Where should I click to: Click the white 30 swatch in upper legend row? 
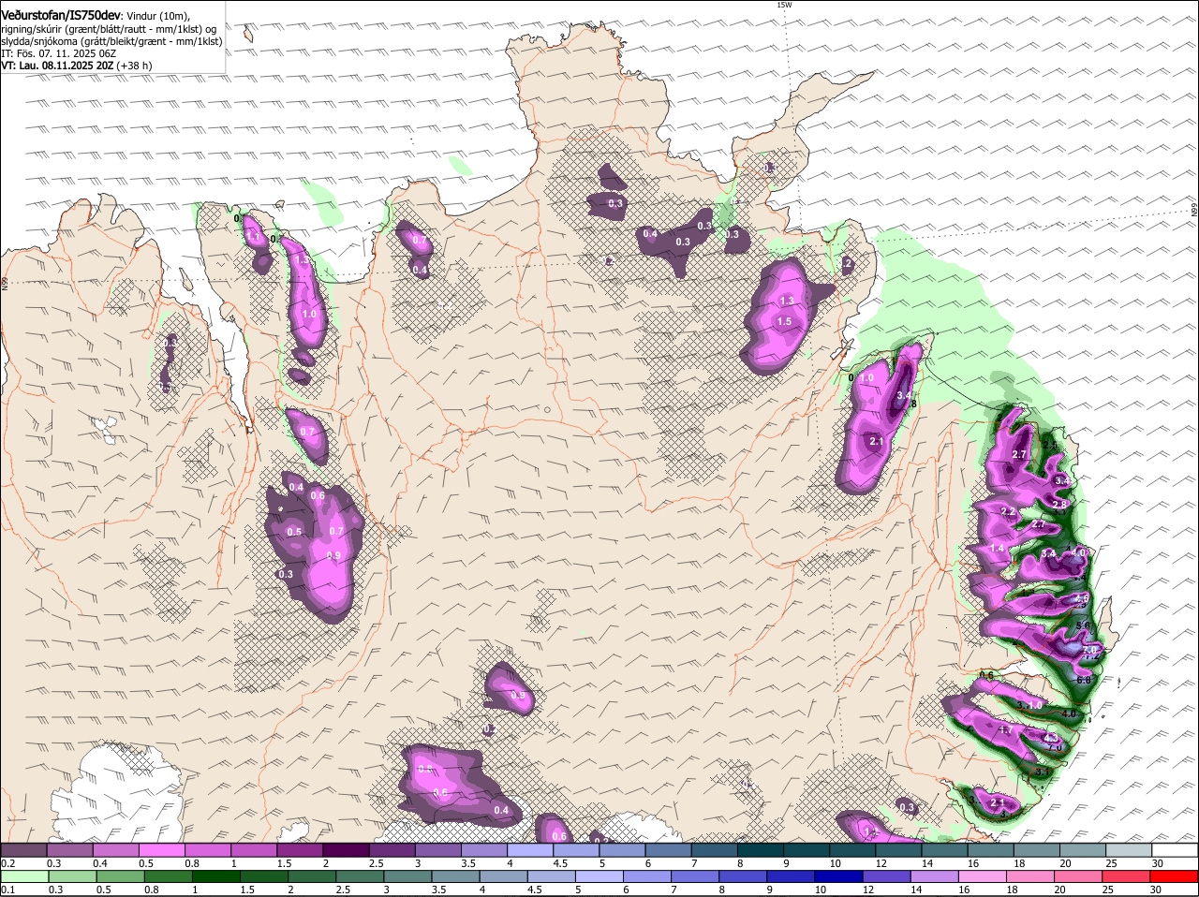coord(1175,850)
